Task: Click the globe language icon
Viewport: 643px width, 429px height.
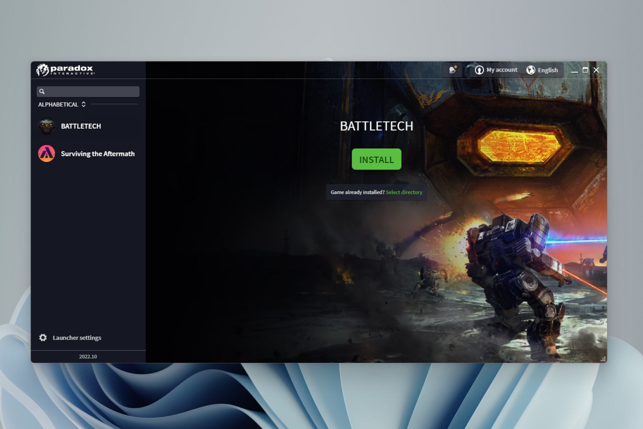Action: (530, 70)
